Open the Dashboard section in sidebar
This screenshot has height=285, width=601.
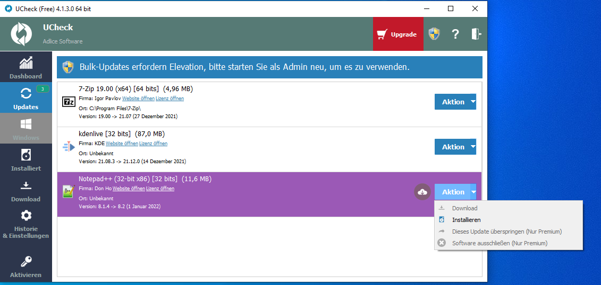(26, 67)
